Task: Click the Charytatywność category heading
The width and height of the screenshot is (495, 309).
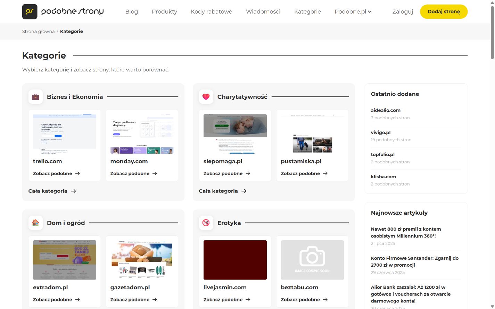Action: (x=242, y=97)
